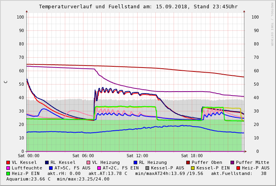
Task: Click the Sat 12:00 time axis label
Action: pos(137,156)
